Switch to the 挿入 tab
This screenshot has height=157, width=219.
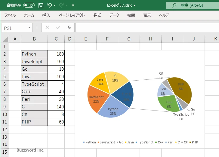click(x=46, y=15)
